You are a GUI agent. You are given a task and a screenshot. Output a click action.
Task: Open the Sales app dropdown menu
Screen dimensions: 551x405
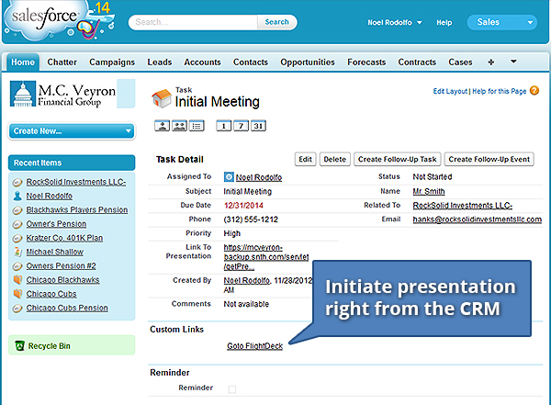pyautogui.click(x=501, y=22)
